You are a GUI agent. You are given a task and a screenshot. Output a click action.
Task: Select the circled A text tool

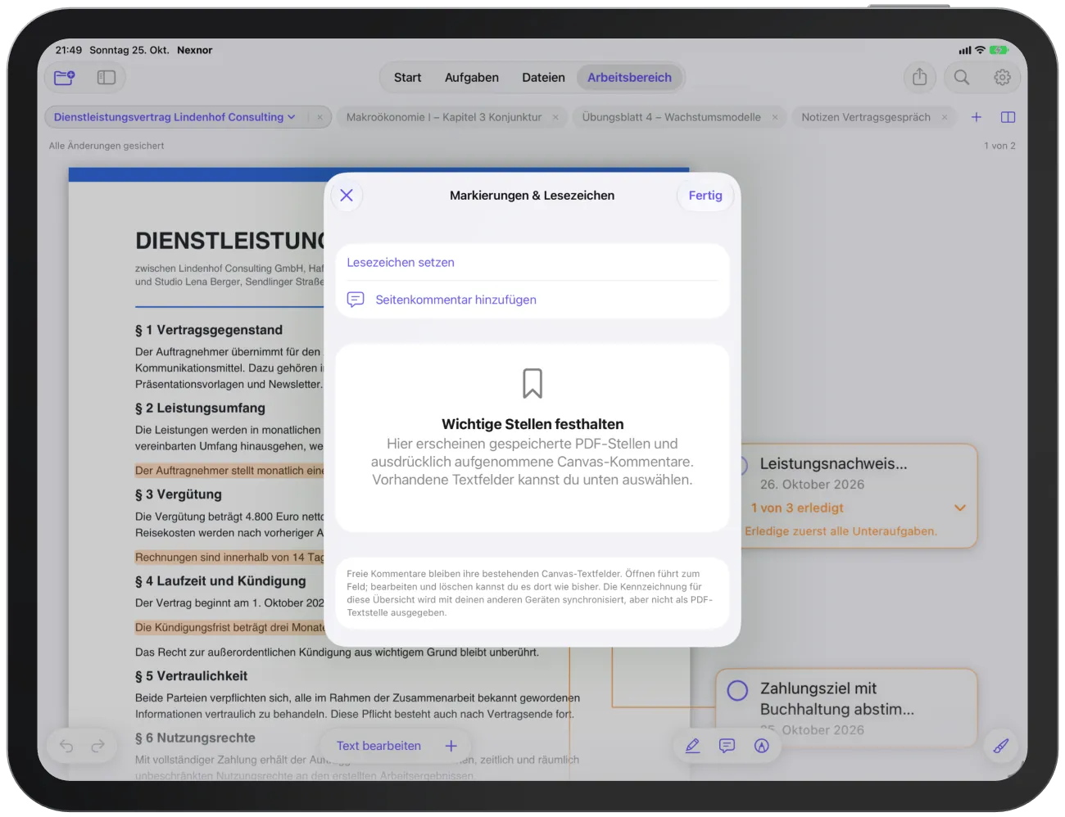tap(762, 746)
